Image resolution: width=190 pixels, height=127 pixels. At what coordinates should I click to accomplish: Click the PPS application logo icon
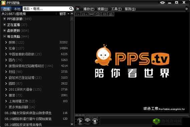point(3,3)
